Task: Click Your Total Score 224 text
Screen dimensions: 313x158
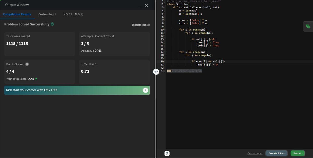Action: (x=22, y=79)
